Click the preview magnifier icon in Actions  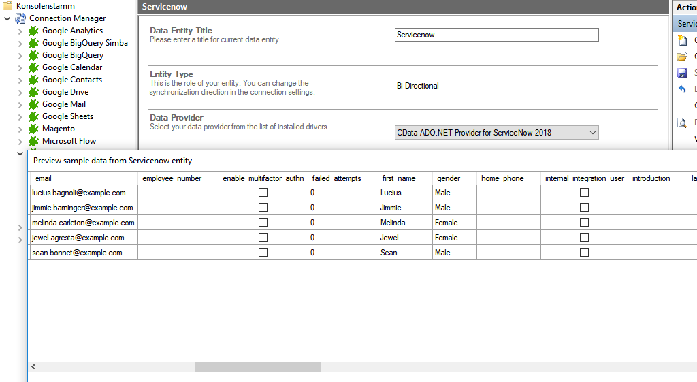click(x=682, y=123)
